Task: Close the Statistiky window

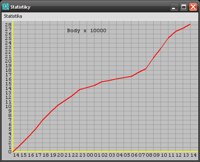Action: tap(193, 7)
